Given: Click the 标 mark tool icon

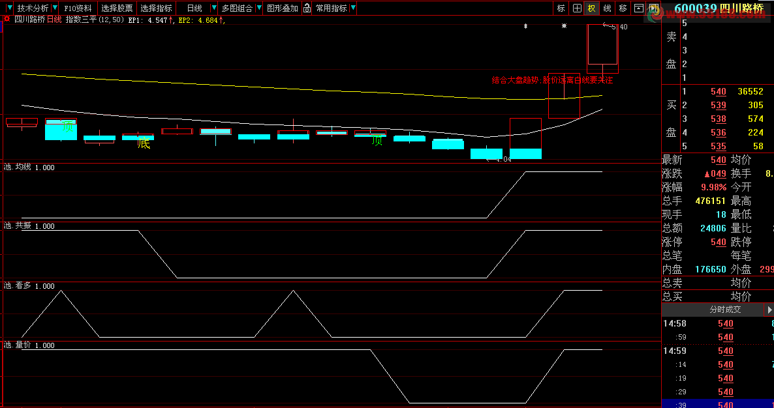Looking at the screenshot, I should (x=561, y=8).
